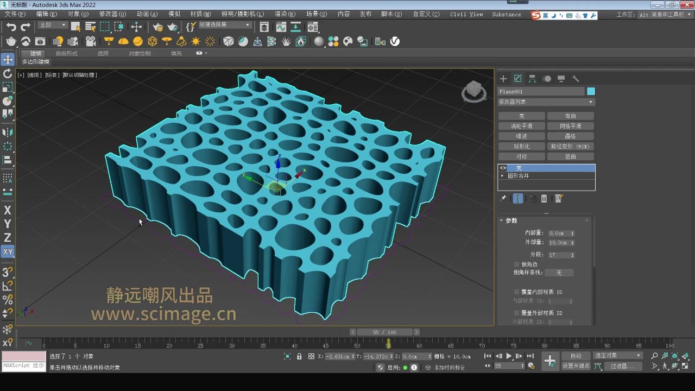695x391 pixels.
Task: Click the sun light icon in toolbar
Action: [195, 41]
